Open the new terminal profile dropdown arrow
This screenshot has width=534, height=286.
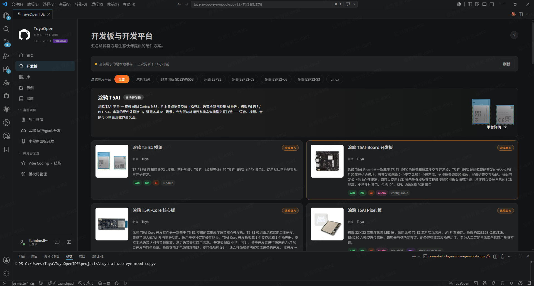pos(419,256)
